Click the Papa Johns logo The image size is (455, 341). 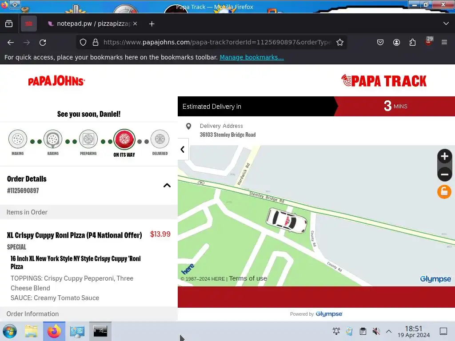coord(56,81)
